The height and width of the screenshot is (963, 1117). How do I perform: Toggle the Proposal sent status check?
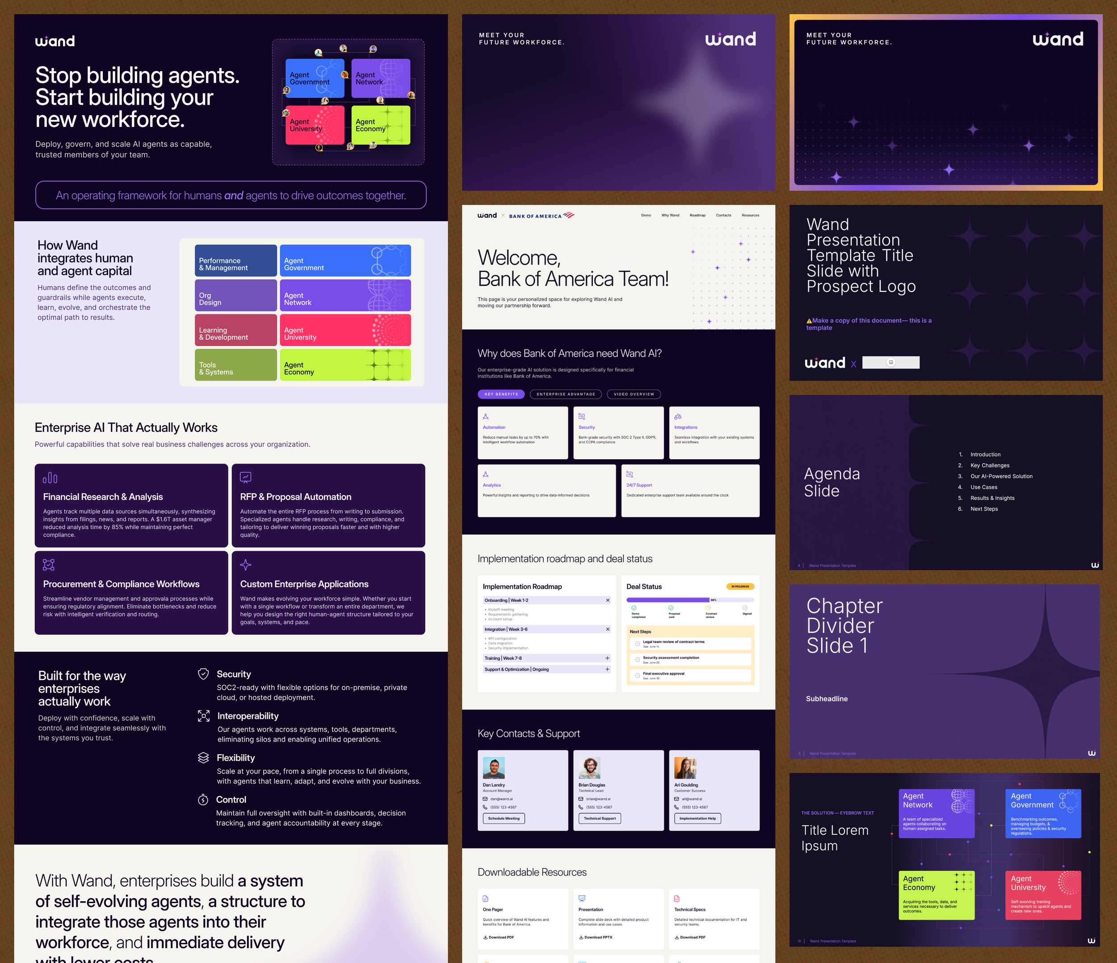click(671, 608)
